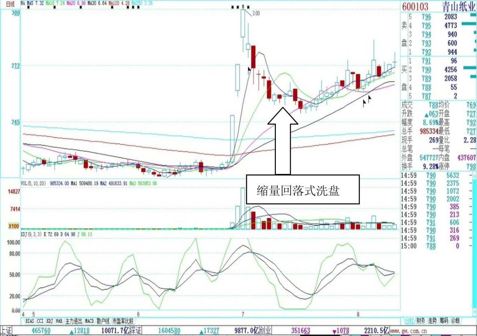Click the MA30 6.64 legend label
This screenshot has width=477, height=336.
click(x=97, y=3)
